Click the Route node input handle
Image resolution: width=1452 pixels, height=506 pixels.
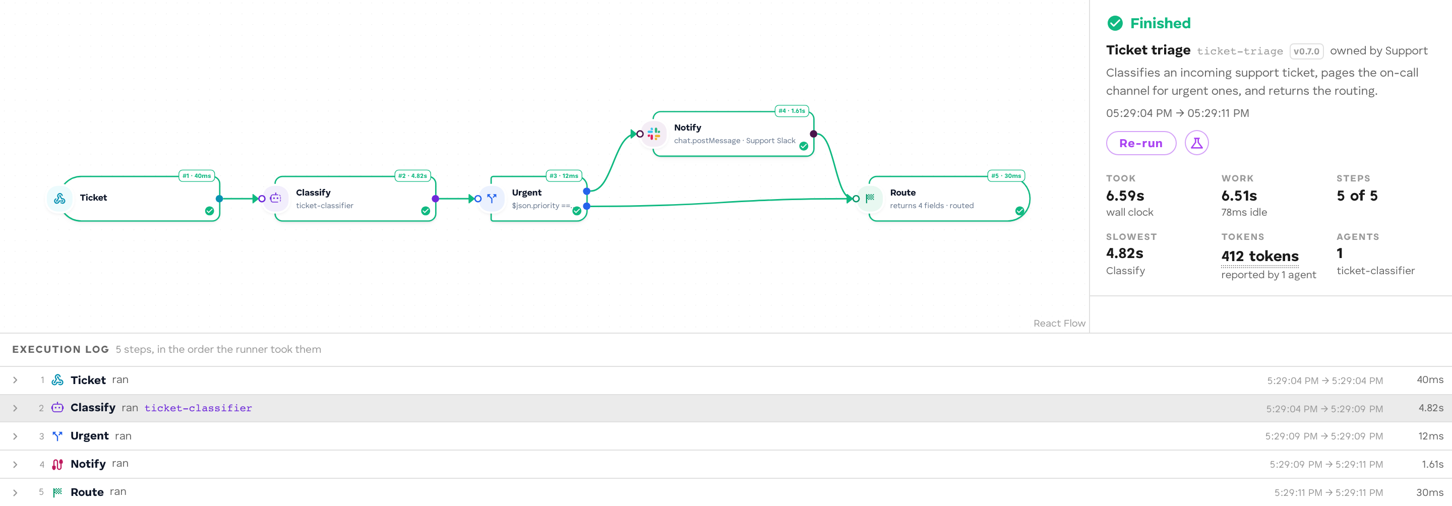point(856,199)
